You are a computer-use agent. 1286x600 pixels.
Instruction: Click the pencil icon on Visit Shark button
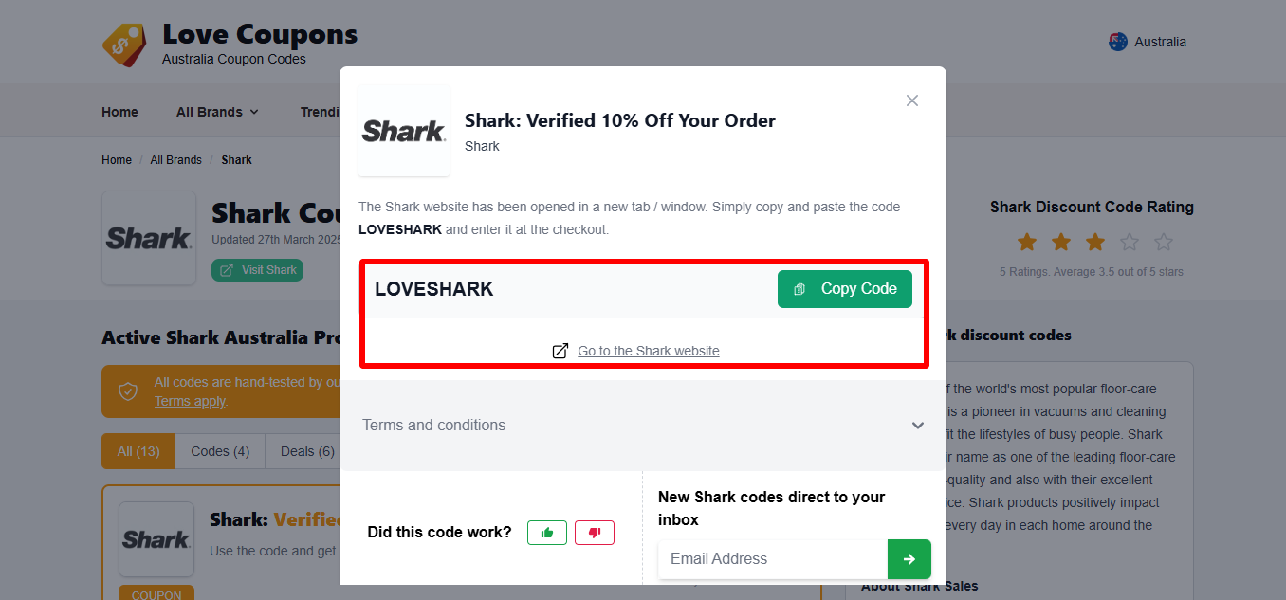228,269
